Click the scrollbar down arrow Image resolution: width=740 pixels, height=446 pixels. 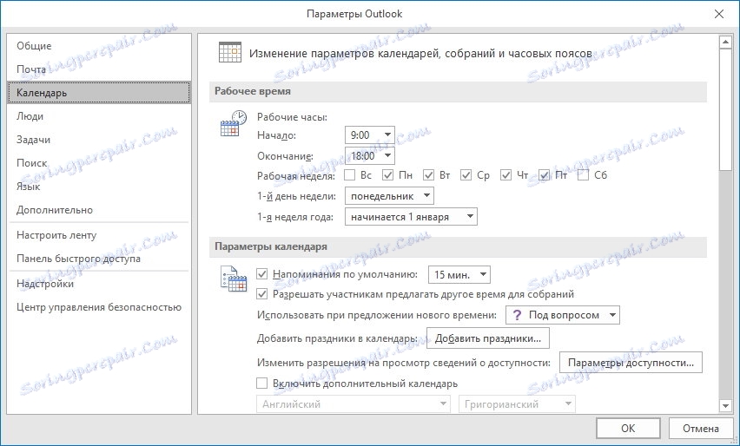pyautogui.click(x=725, y=405)
